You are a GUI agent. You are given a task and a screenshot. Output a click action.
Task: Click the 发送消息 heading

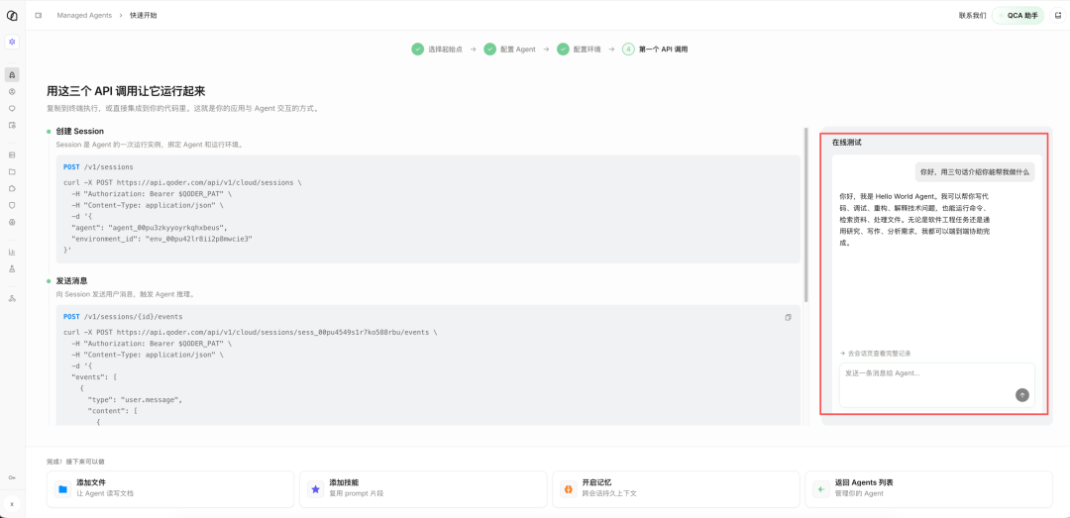pos(71,280)
